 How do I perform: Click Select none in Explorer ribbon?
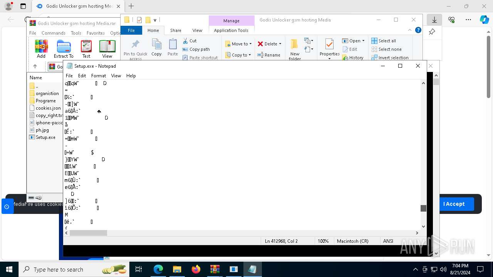click(386, 49)
